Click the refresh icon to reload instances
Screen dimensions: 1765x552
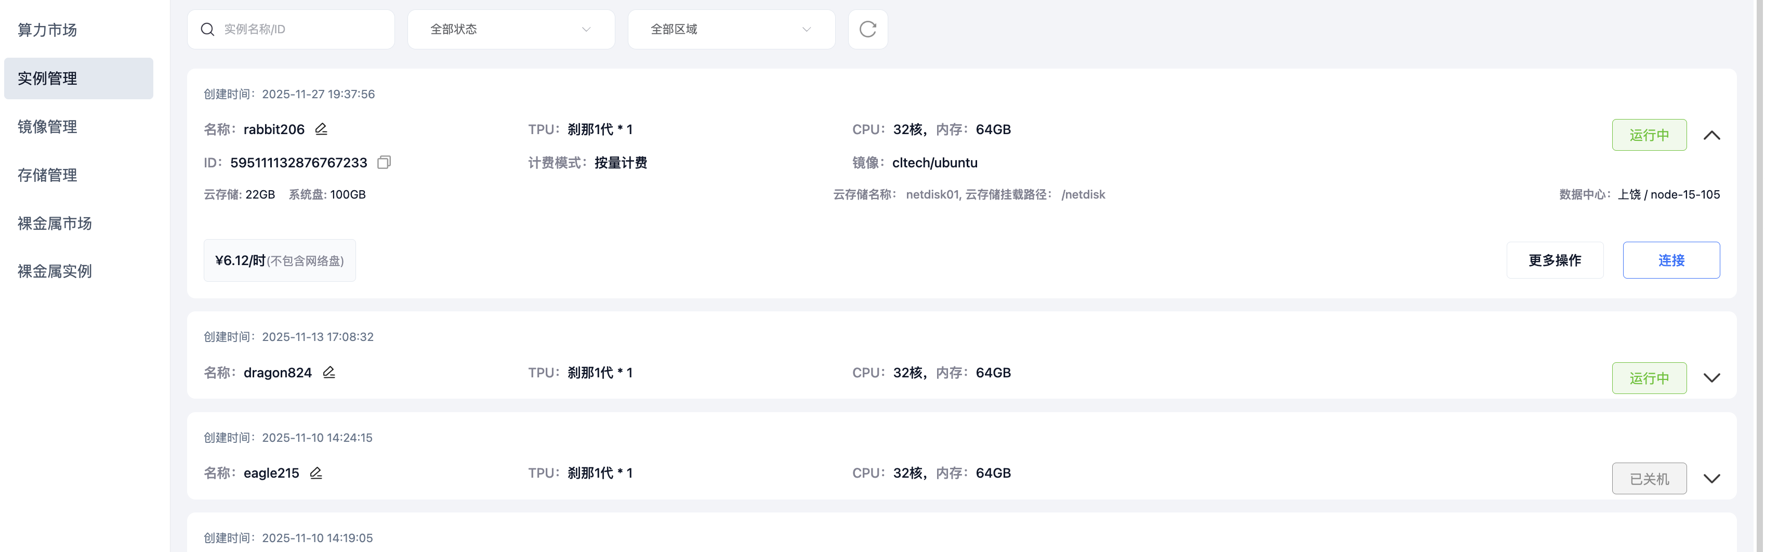click(867, 30)
